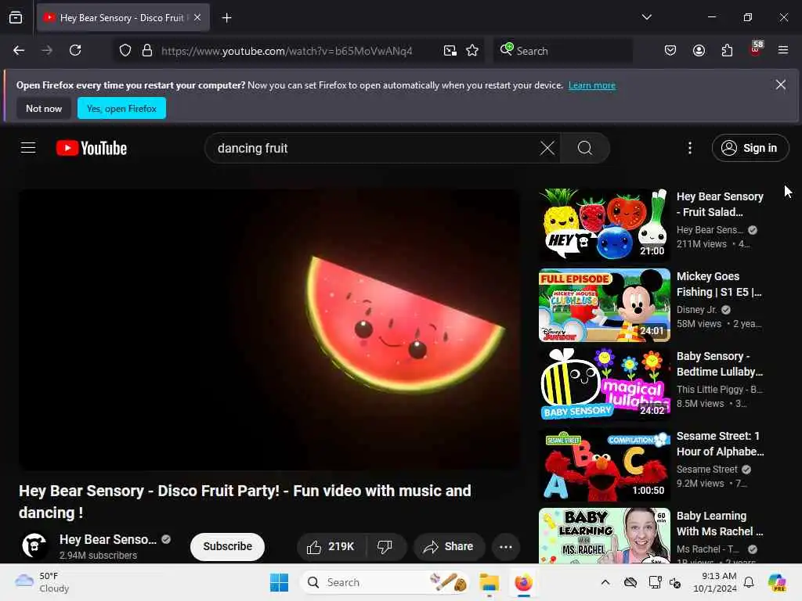Launch Copilot from taskbar corner
Image resolution: width=802 pixels, height=601 pixels.
tap(777, 582)
